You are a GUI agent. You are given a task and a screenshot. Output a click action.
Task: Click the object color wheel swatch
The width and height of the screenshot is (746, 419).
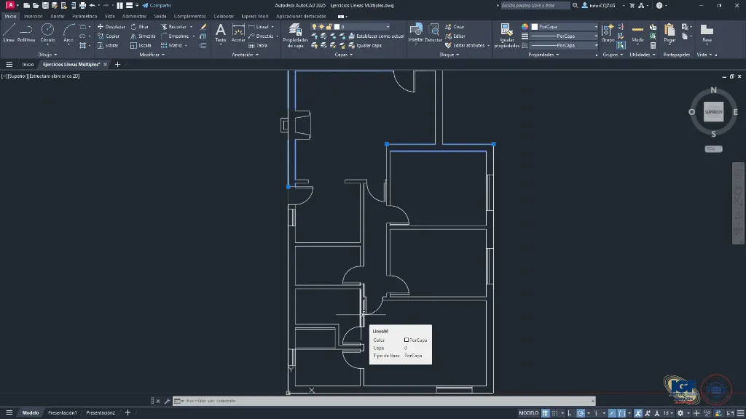[x=525, y=27]
